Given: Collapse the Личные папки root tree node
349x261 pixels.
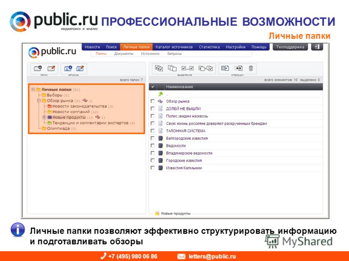Looking at the screenshot, I should click(x=33, y=90).
